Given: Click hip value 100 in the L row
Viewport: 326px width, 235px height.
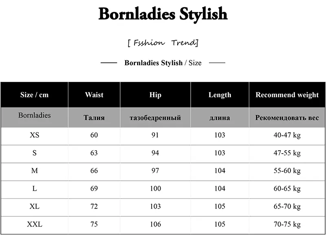Looking at the screenshot, I should point(155,189).
